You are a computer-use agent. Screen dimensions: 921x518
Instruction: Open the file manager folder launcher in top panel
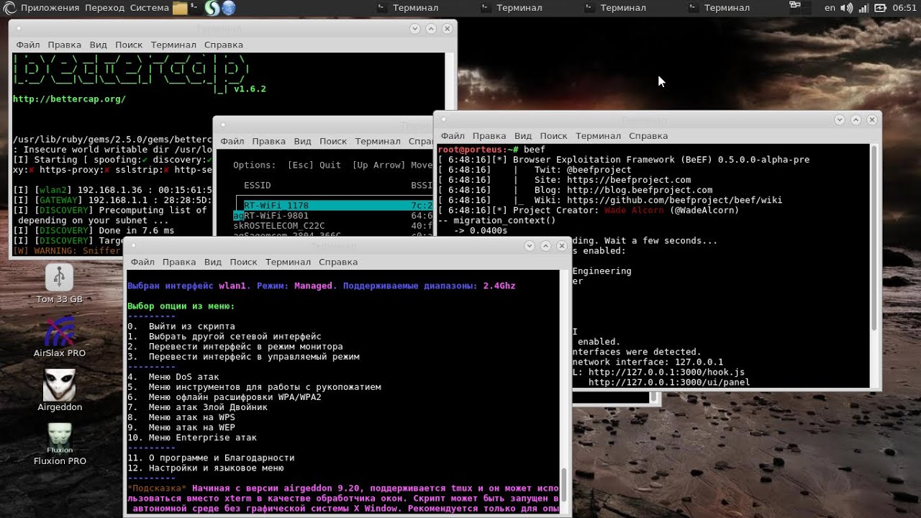179,8
